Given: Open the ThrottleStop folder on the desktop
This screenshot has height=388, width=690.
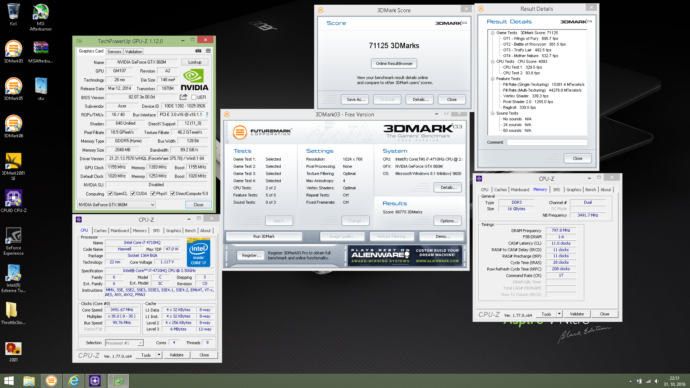Looking at the screenshot, I should click(13, 313).
